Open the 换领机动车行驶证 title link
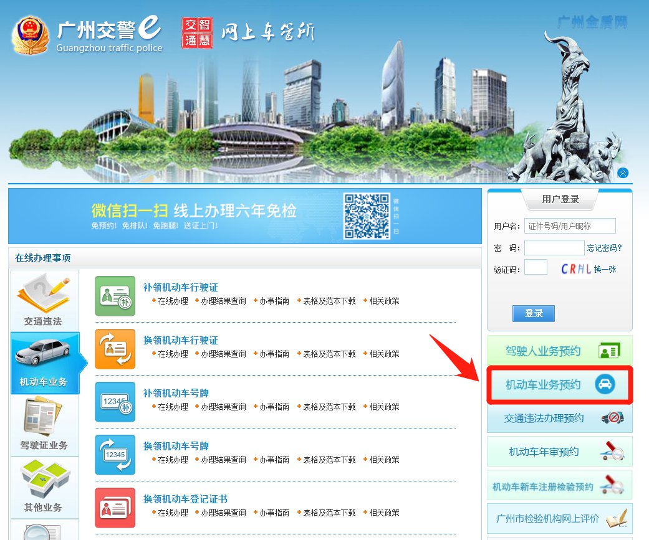Screen dimensions: 649x540 tap(180, 340)
